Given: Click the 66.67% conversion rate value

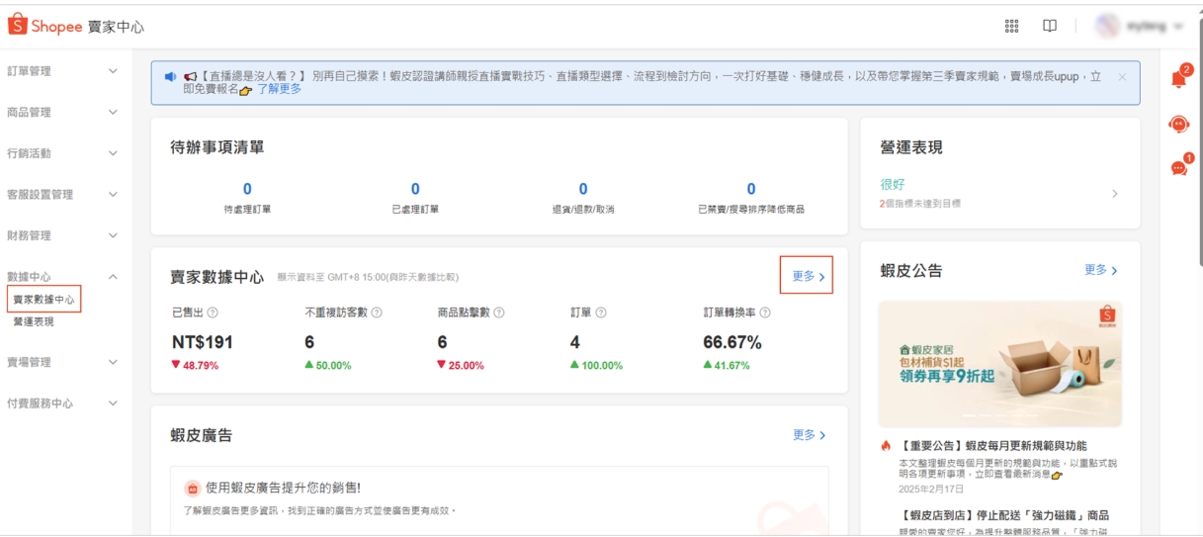Looking at the screenshot, I should point(732,342).
